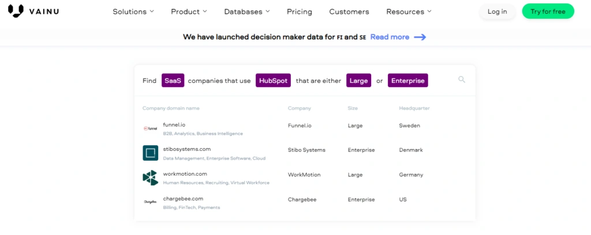Click the funnel.io domain name
Screen dimensions: 591x235
click(174, 124)
